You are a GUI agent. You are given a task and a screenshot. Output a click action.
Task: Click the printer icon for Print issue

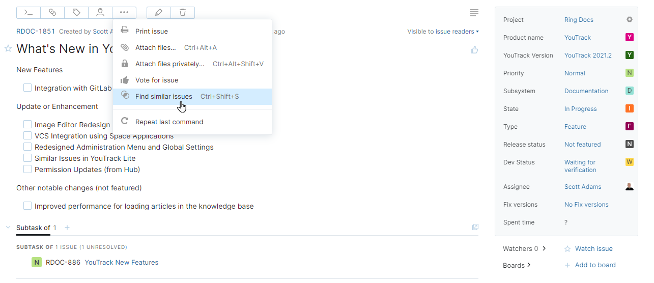point(125,31)
